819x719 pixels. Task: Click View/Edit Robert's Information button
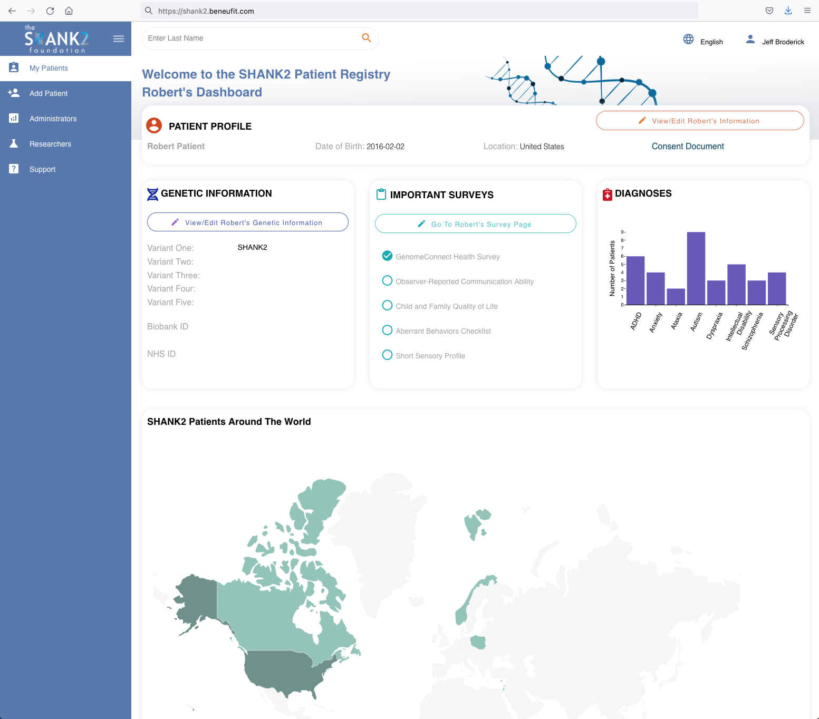[x=700, y=121]
